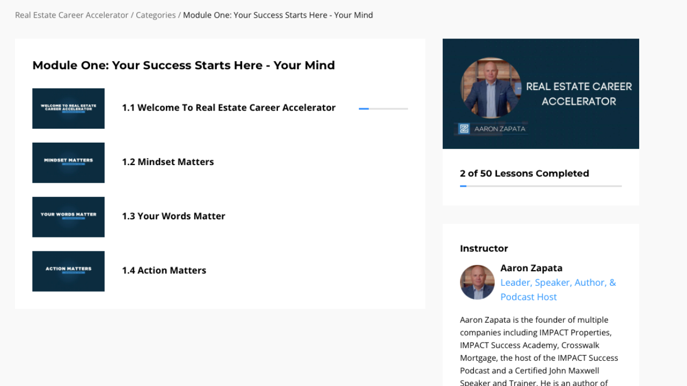Open lesson 1.4 Action Matters
Image resolution: width=687 pixels, height=386 pixels.
pyautogui.click(x=164, y=270)
